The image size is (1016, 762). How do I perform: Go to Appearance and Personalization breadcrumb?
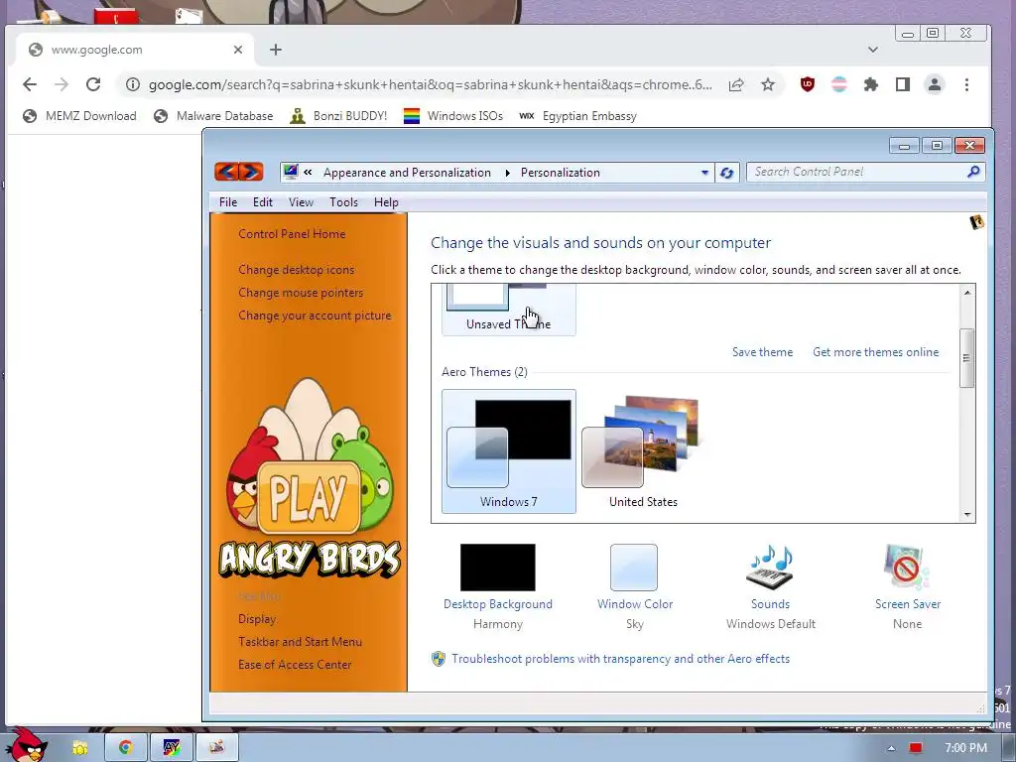pos(407,173)
